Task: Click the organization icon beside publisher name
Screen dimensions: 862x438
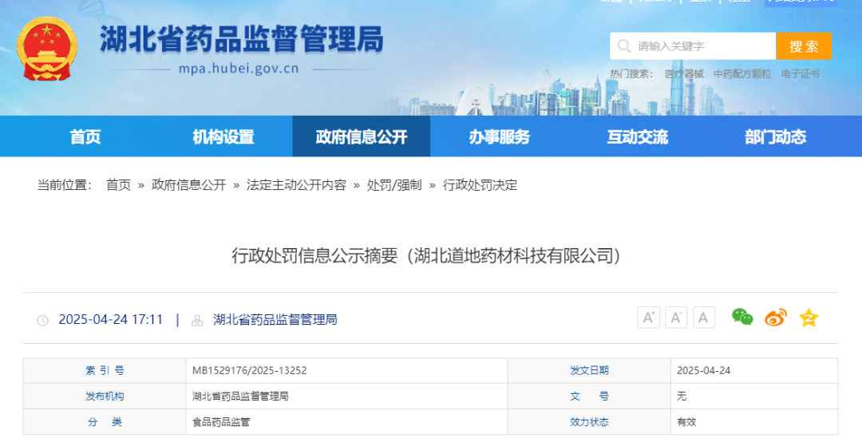Action: coord(197,321)
